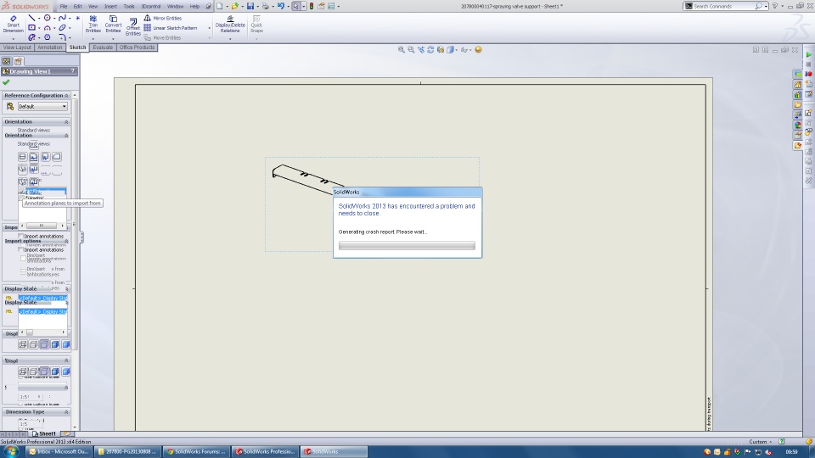Screen dimensions: 815x458
Task: Open the File menu
Action: [x=64, y=6]
